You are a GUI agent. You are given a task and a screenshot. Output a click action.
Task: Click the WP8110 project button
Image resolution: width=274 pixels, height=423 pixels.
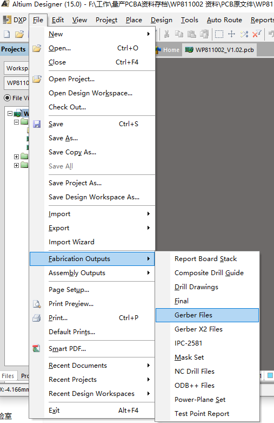point(17,83)
